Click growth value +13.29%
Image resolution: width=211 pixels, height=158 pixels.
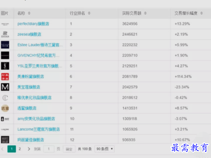pyautogui.click(x=182, y=24)
